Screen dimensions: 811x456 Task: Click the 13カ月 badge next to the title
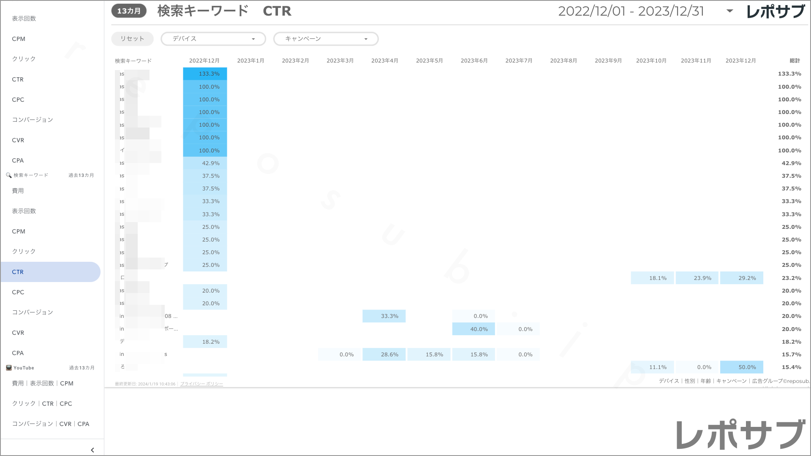tap(128, 11)
